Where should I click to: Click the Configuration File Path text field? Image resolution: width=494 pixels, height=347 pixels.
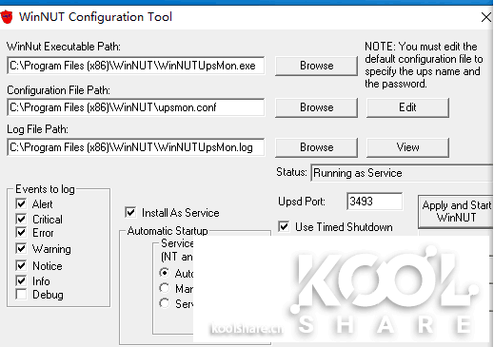136,107
